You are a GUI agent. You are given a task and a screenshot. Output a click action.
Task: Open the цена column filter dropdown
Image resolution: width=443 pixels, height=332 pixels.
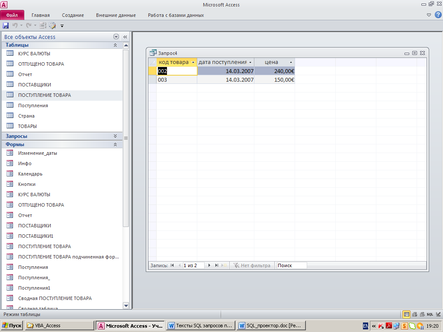291,62
